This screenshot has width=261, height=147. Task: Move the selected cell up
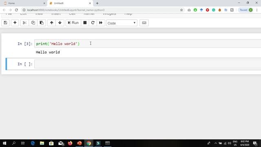click(52, 23)
